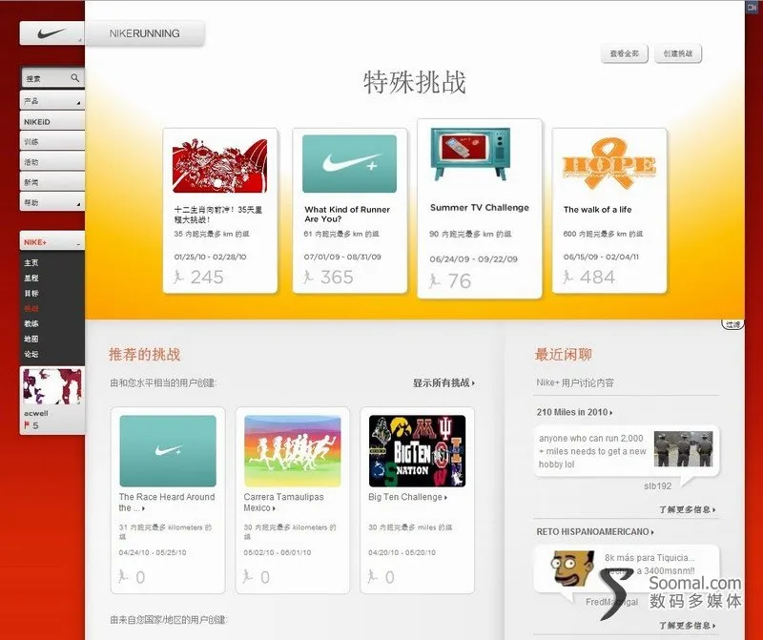Click the 十二生肖向前冲 challenge title
Screen dimensions: 763x640
(218, 215)
